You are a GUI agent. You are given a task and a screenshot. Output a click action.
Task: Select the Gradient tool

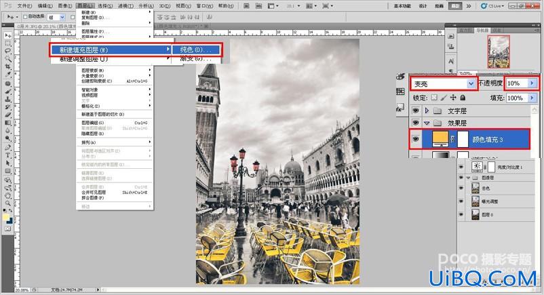7,123
